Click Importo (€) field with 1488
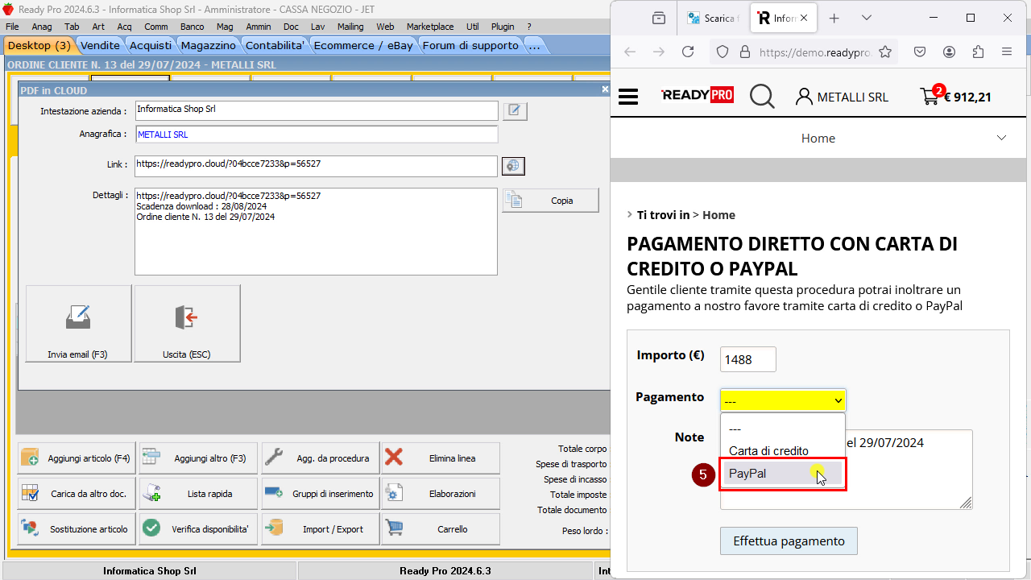The image size is (1031, 580). pos(748,359)
